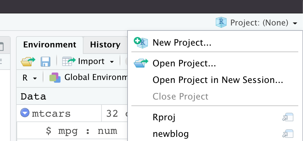This screenshot has width=303, height=141.
Task: Expand the Import dropdown arrow
Action: tap(112, 62)
